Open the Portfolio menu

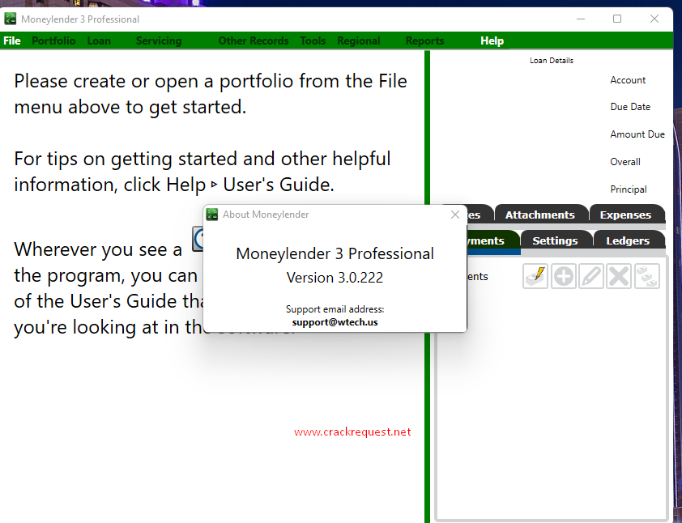tap(53, 40)
